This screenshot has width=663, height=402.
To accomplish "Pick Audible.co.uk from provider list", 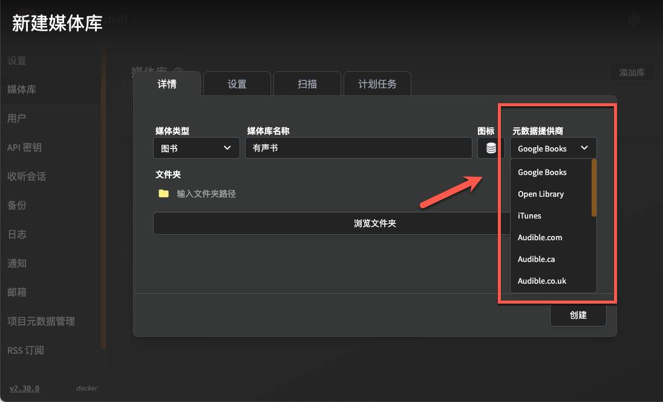I will (x=550, y=281).
